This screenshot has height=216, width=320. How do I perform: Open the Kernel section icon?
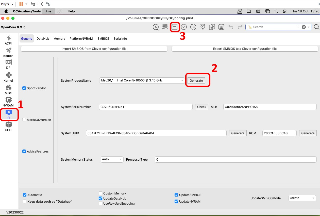pos(9,75)
